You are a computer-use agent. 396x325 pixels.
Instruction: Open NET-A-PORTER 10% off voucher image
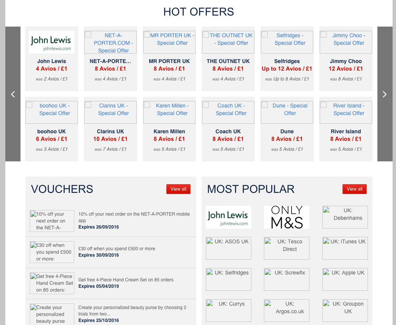tap(52, 221)
